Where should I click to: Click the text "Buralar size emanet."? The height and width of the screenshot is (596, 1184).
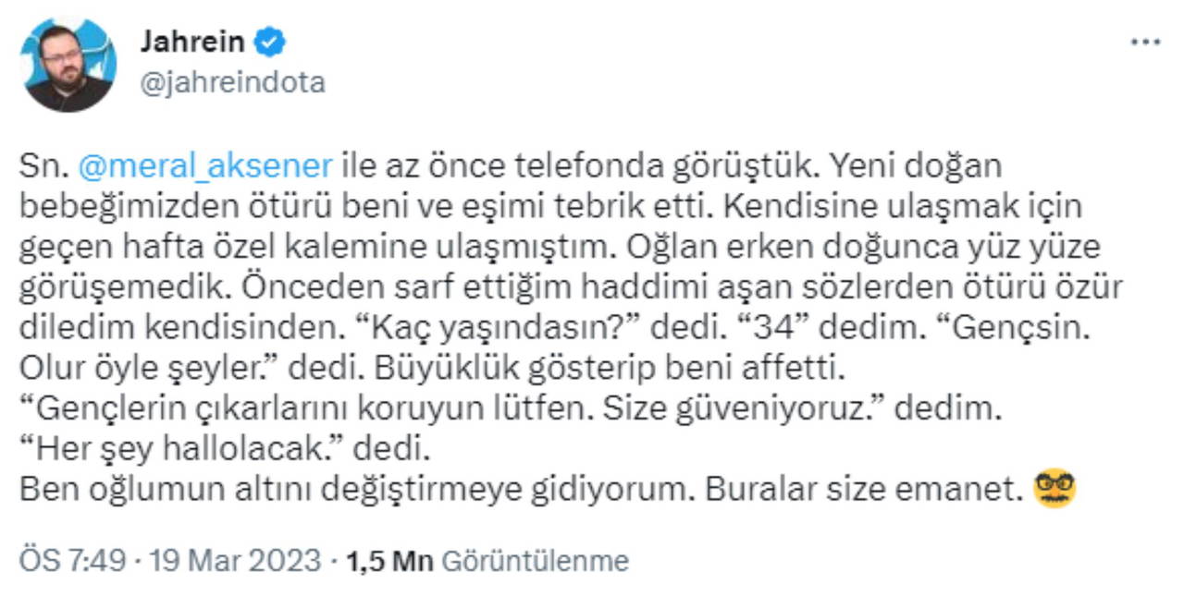pyautogui.click(x=862, y=490)
